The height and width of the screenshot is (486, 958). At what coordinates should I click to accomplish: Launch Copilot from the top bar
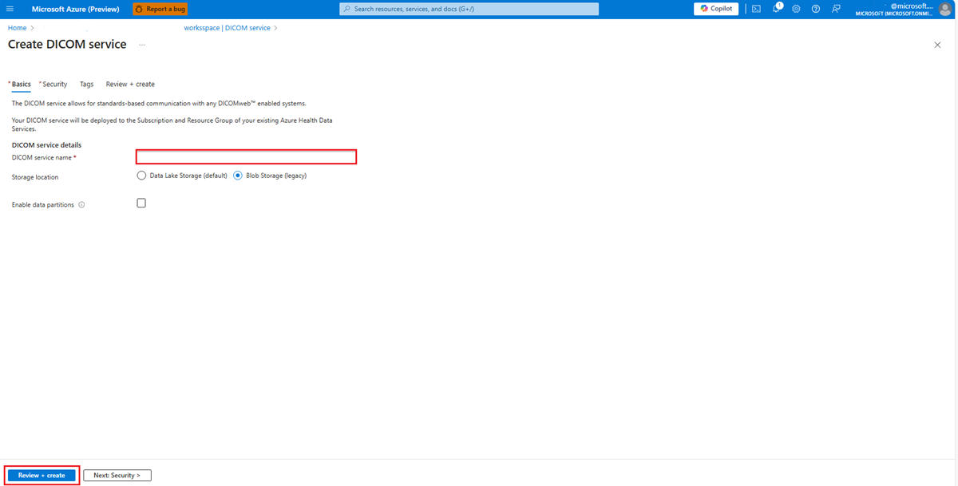coord(715,8)
